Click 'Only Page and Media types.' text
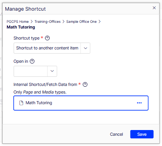162x146 pixels. point(40,92)
